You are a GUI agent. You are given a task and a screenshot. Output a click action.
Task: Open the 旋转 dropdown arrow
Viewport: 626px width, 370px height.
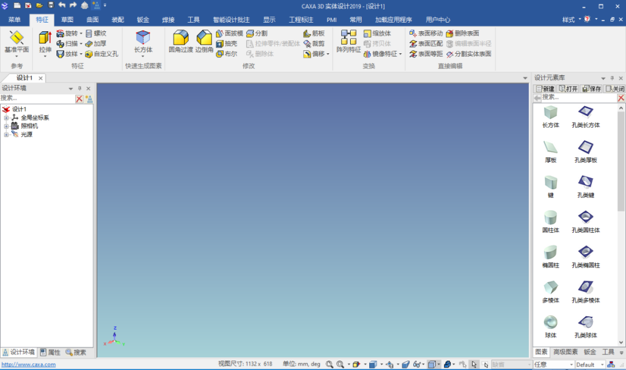point(81,33)
